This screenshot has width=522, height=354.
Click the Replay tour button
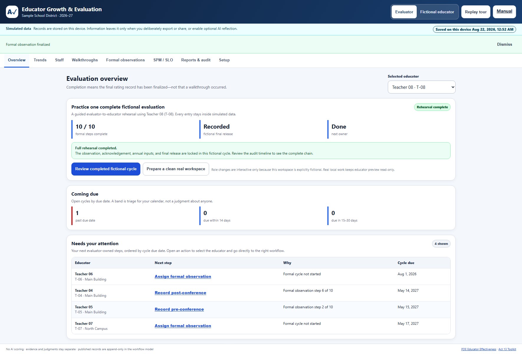click(476, 12)
